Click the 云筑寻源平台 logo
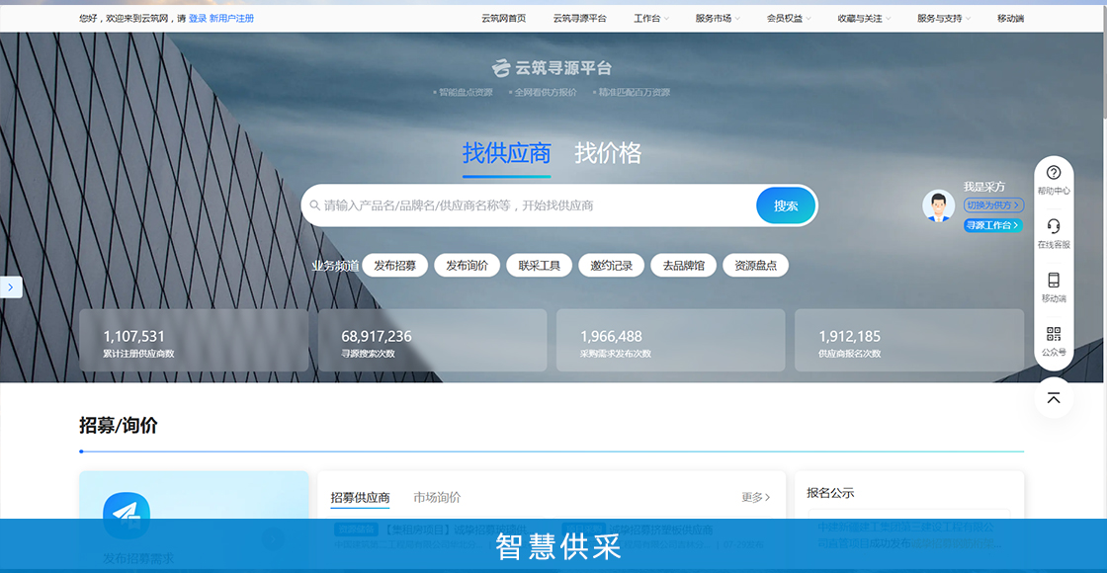The height and width of the screenshot is (573, 1107). [x=552, y=68]
